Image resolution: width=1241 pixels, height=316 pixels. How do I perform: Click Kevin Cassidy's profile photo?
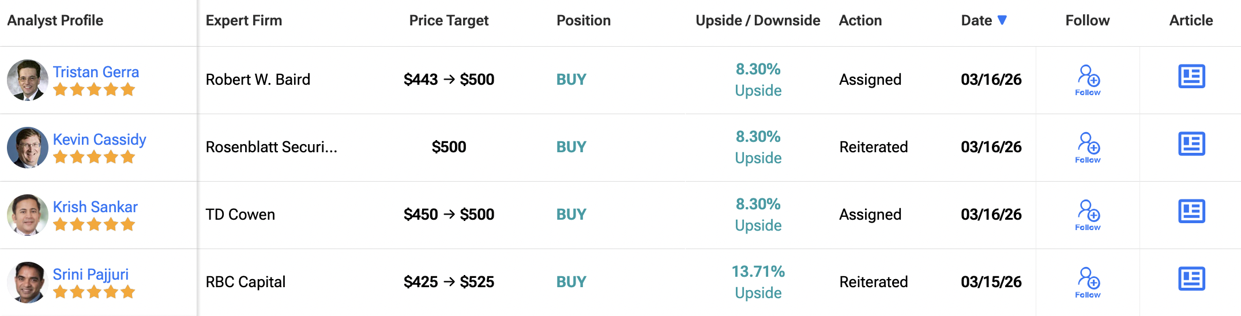pos(27,148)
